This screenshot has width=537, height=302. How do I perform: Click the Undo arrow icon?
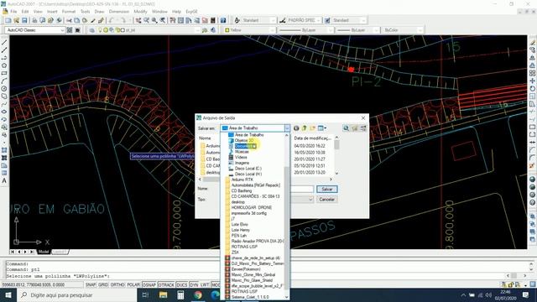point(112,20)
